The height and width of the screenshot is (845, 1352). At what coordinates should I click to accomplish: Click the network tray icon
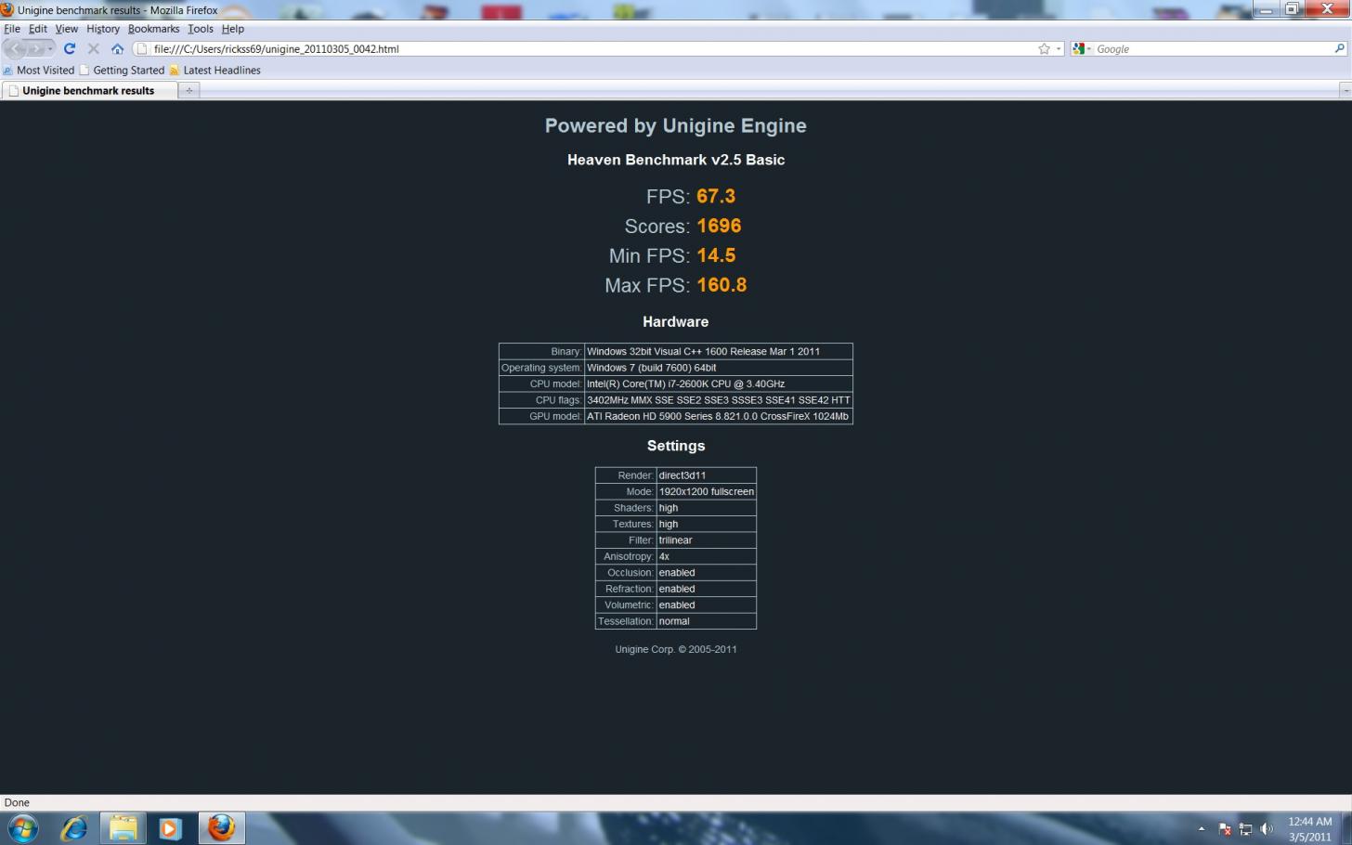(1245, 828)
